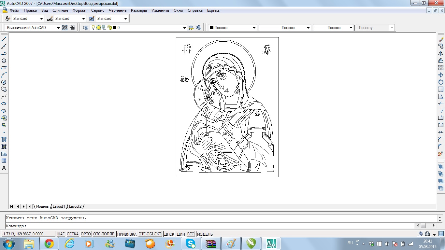Click layer 0 black color swatch
Viewport: 445px width, 250px height.
tap(114, 28)
